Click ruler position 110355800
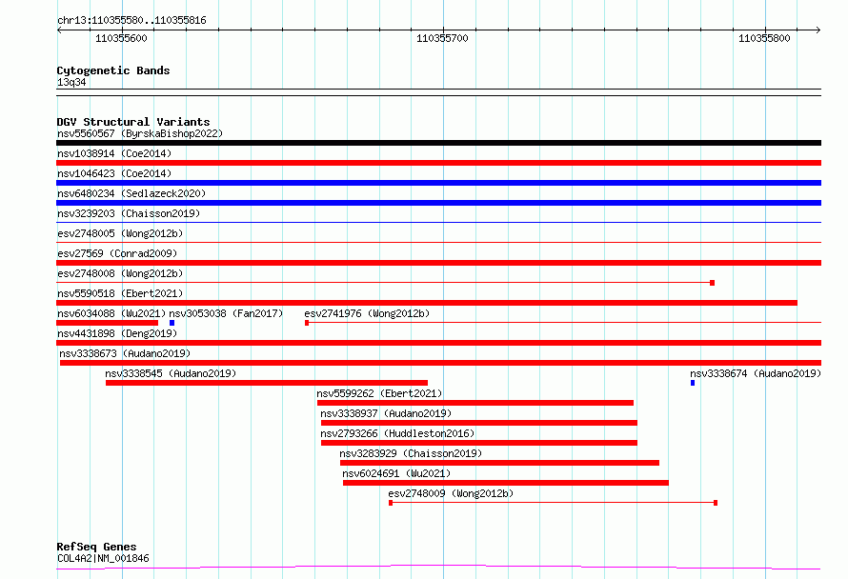Image resolution: width=848 pixels, height=579 pixels. 764,38
